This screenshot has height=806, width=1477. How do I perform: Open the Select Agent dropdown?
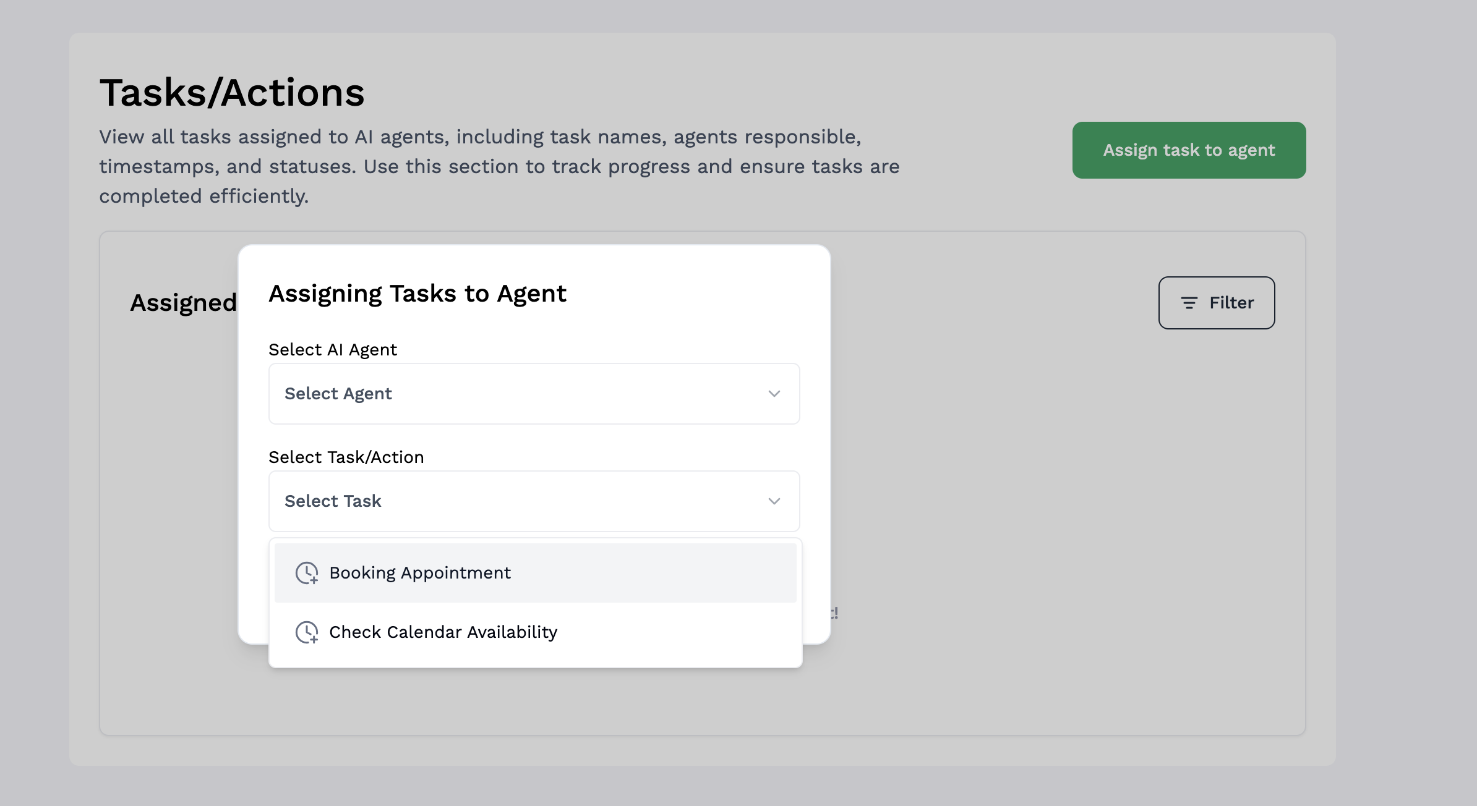click(534, 394)
